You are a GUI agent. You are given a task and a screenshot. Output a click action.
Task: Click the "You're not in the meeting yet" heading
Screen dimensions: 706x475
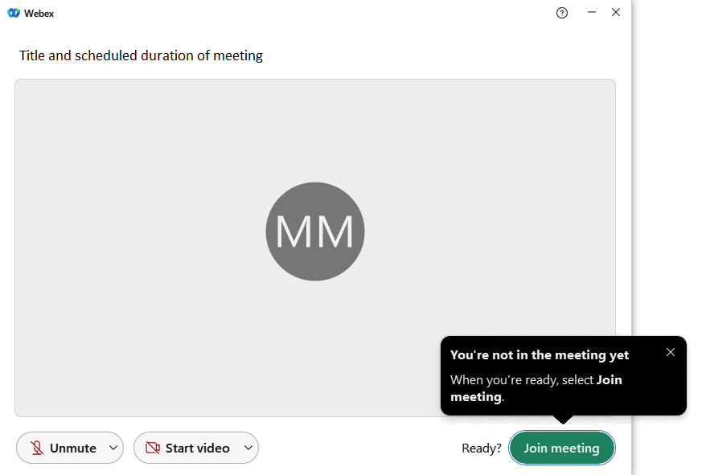pyautogui.click(x=539, y=354)
